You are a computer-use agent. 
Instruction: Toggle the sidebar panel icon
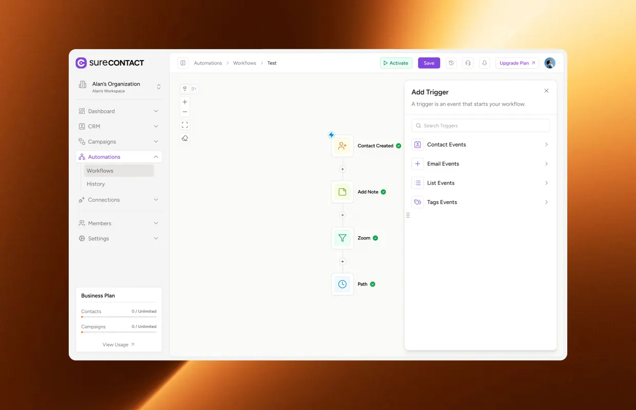(183, 63)
